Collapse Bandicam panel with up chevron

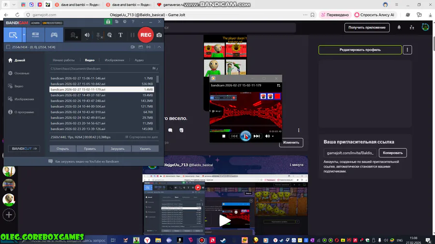[159, 47]
